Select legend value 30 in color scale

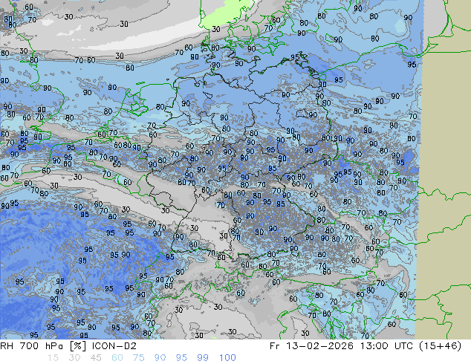[x=74, y=358]
